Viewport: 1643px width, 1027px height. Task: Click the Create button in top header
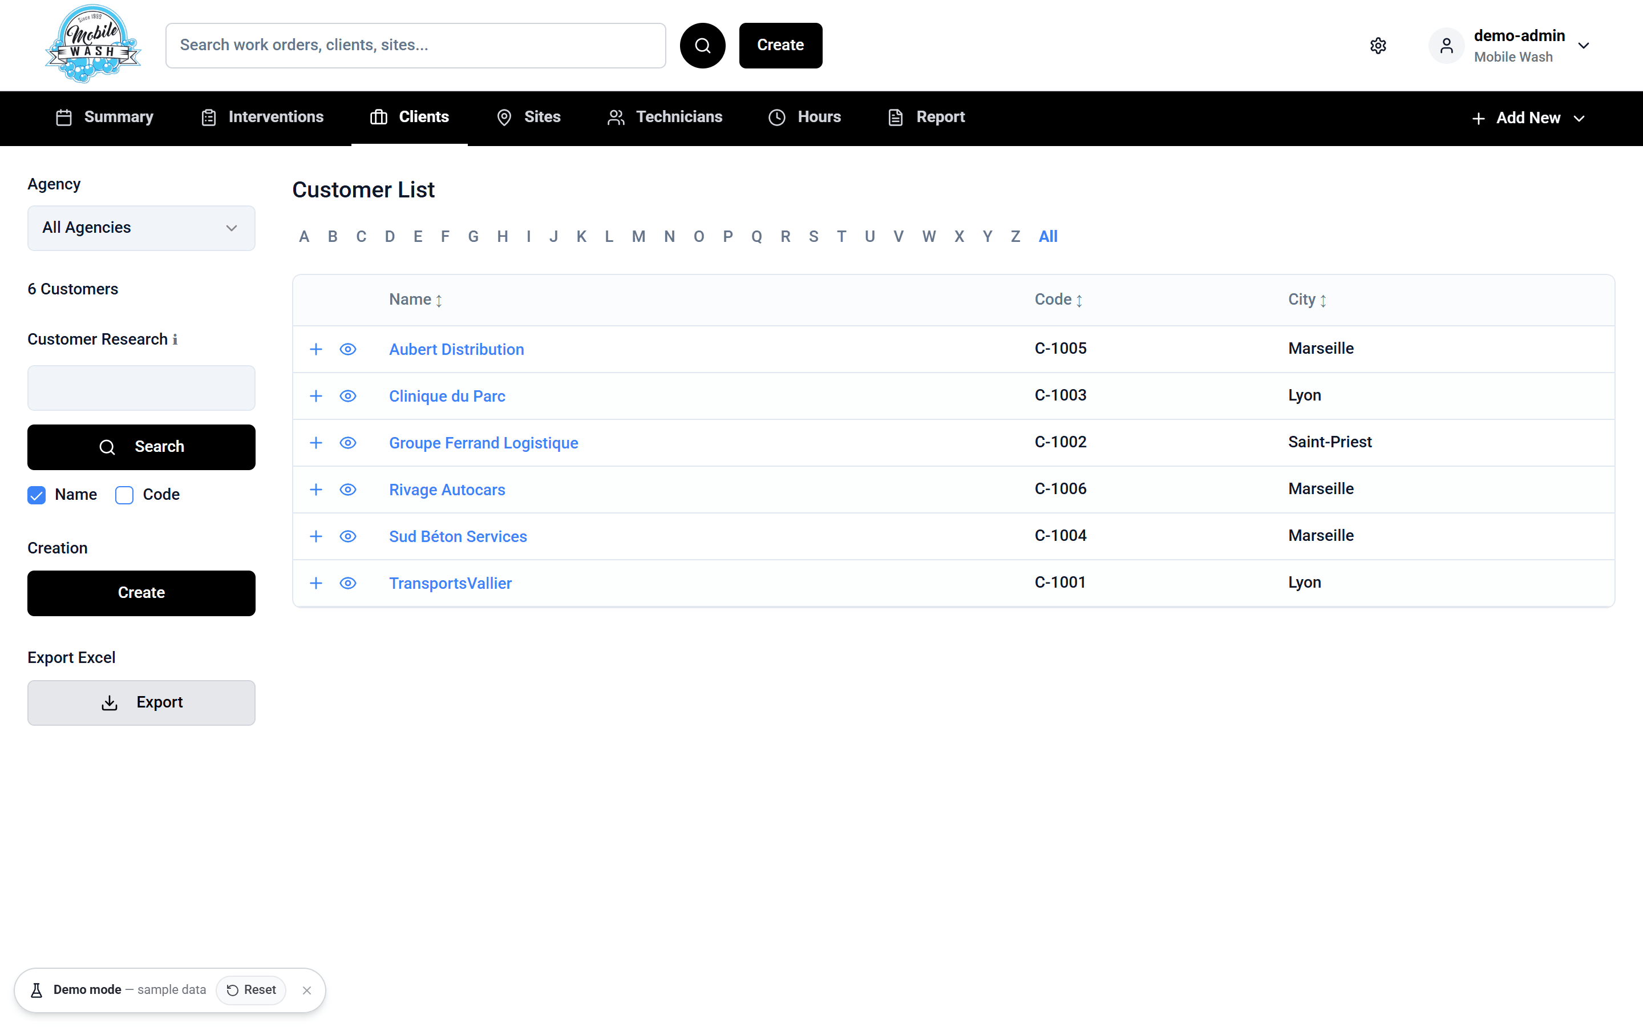(780, 46)
